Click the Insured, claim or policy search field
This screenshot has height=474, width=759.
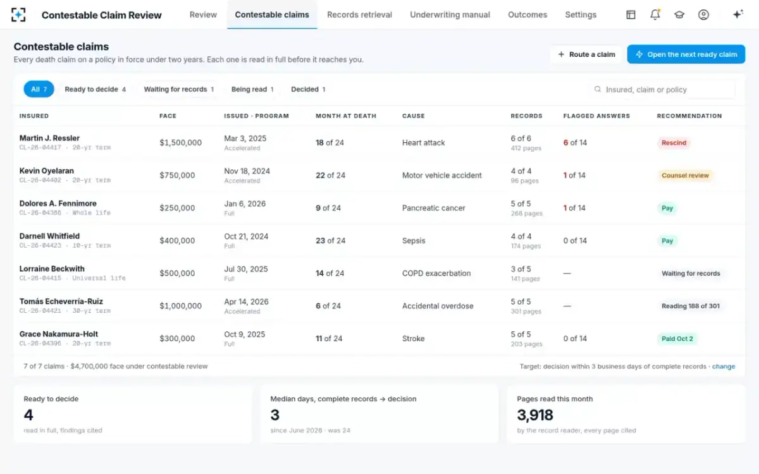coord(662,90)
